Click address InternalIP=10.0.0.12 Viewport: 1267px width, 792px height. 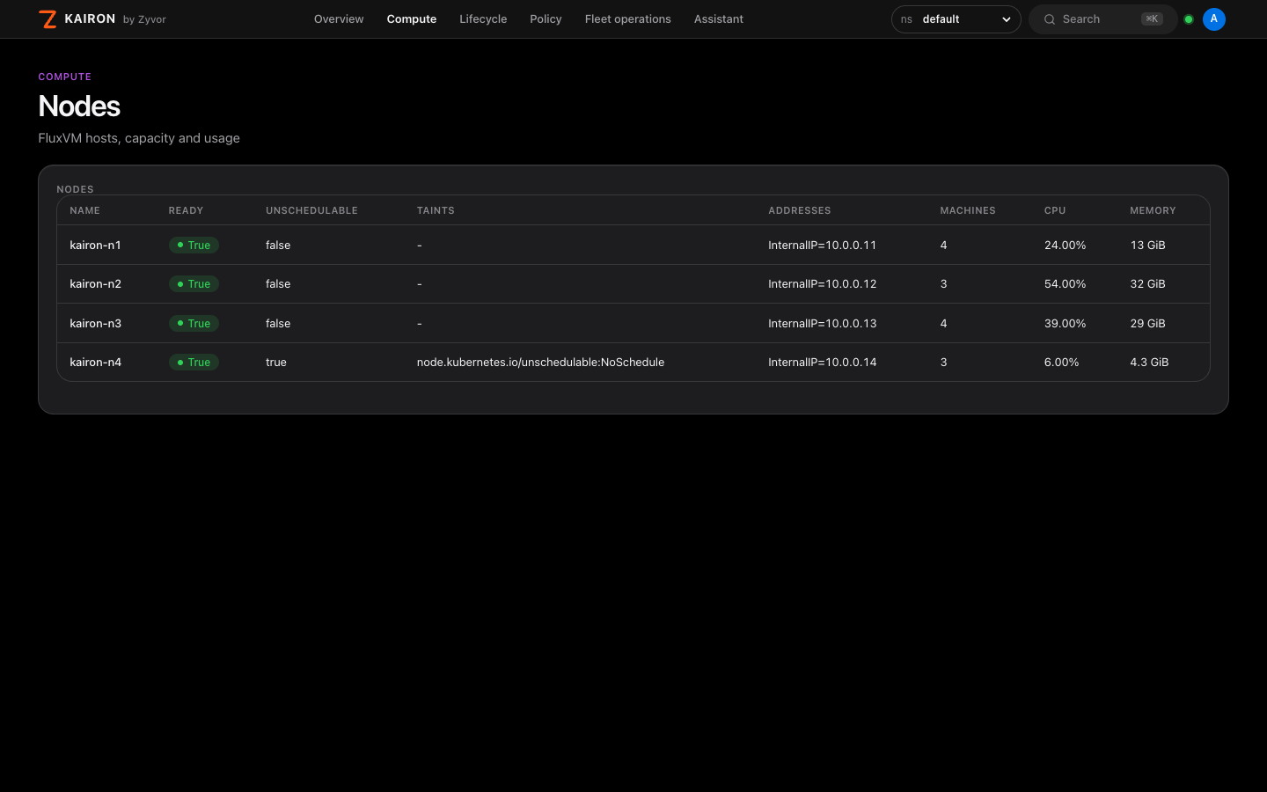coord(823,284)
